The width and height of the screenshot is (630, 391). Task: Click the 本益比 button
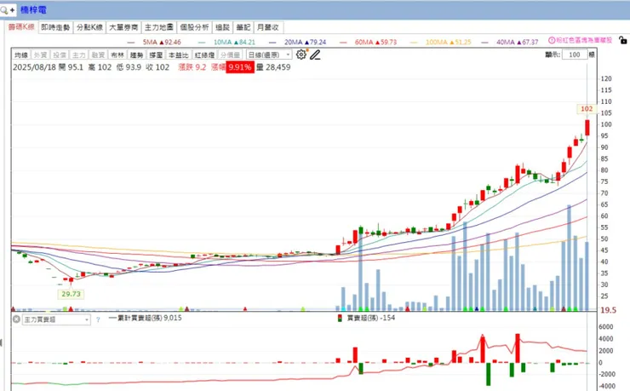pos(179,55)
